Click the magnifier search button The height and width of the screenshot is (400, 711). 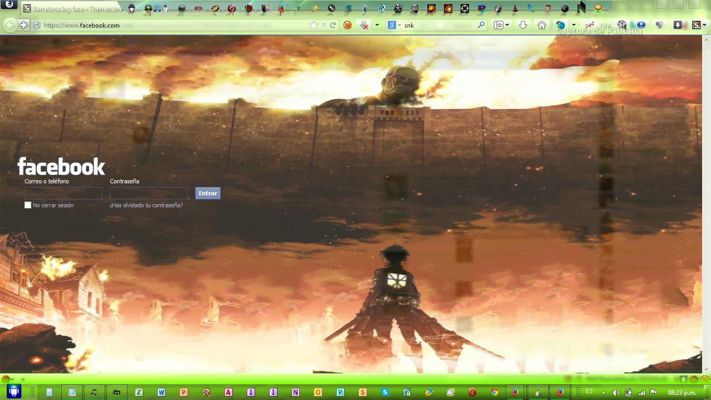(x=481, y=25)
